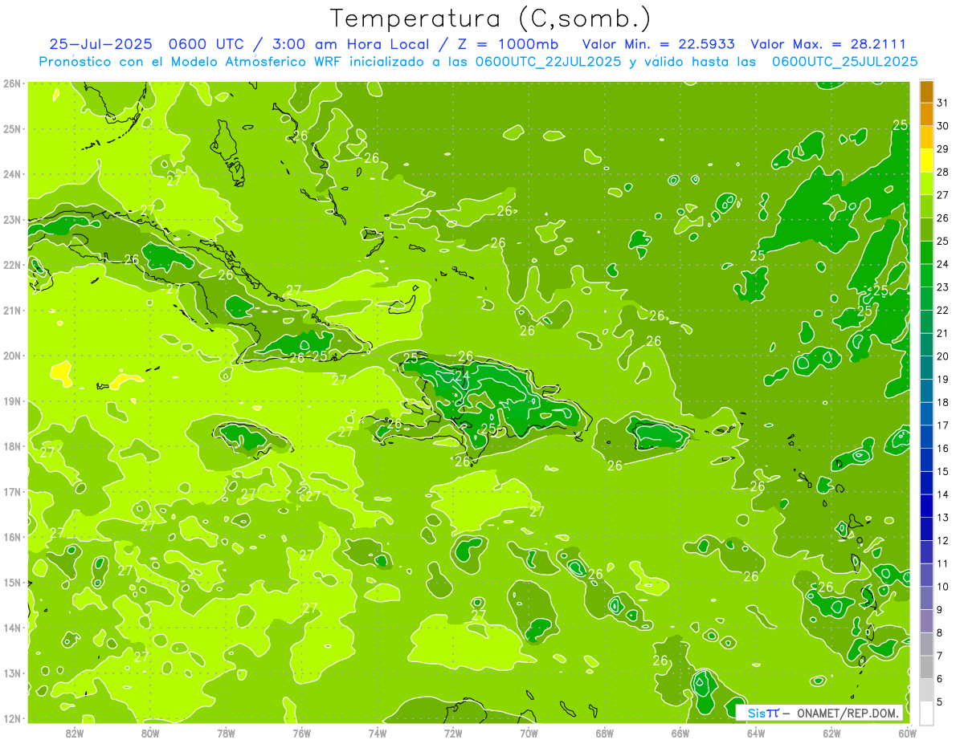
Task: Select the brown swatch above 31 on scale
Action: click(926, 92)
